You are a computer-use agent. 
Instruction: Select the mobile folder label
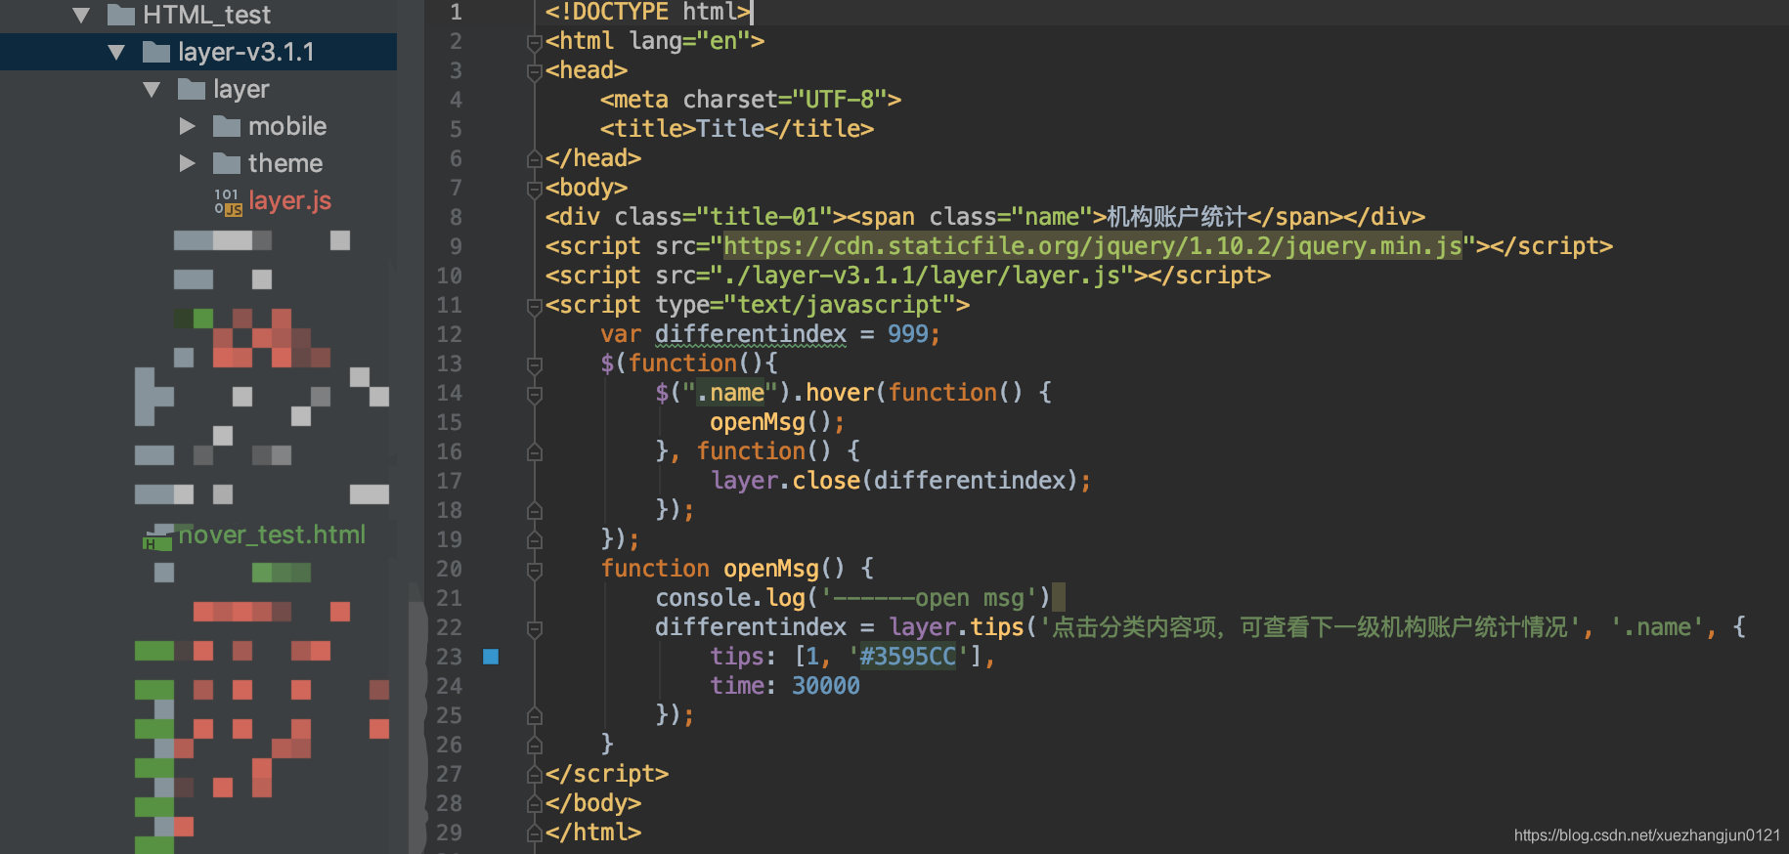pos(287,126)
